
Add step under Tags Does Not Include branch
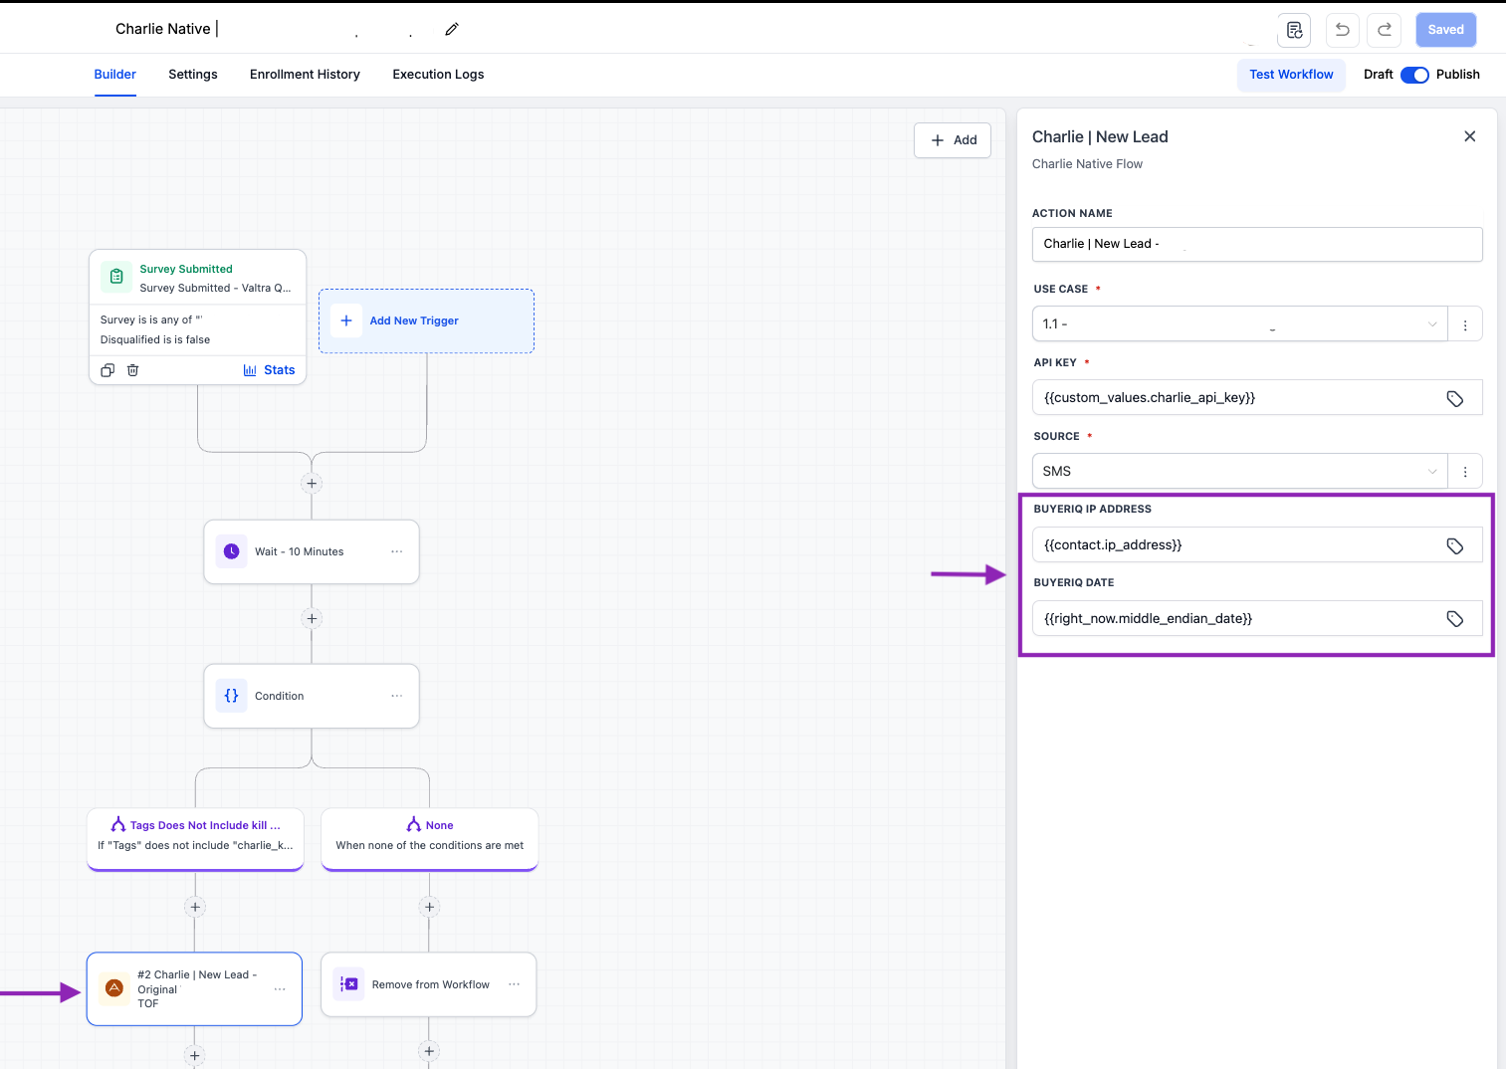(195, 907)
